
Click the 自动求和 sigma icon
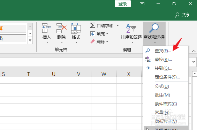click(92, 25)
